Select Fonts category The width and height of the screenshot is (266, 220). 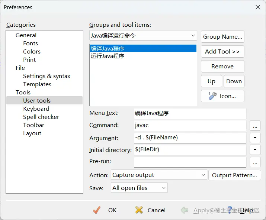pos(31,43)
